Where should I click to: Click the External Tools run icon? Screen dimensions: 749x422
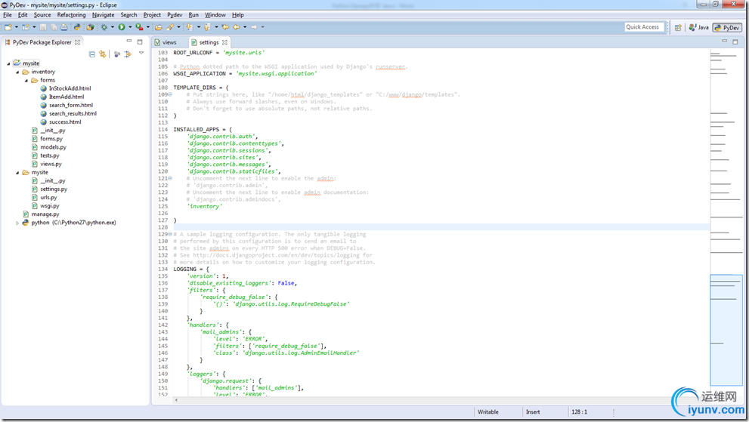139,27
